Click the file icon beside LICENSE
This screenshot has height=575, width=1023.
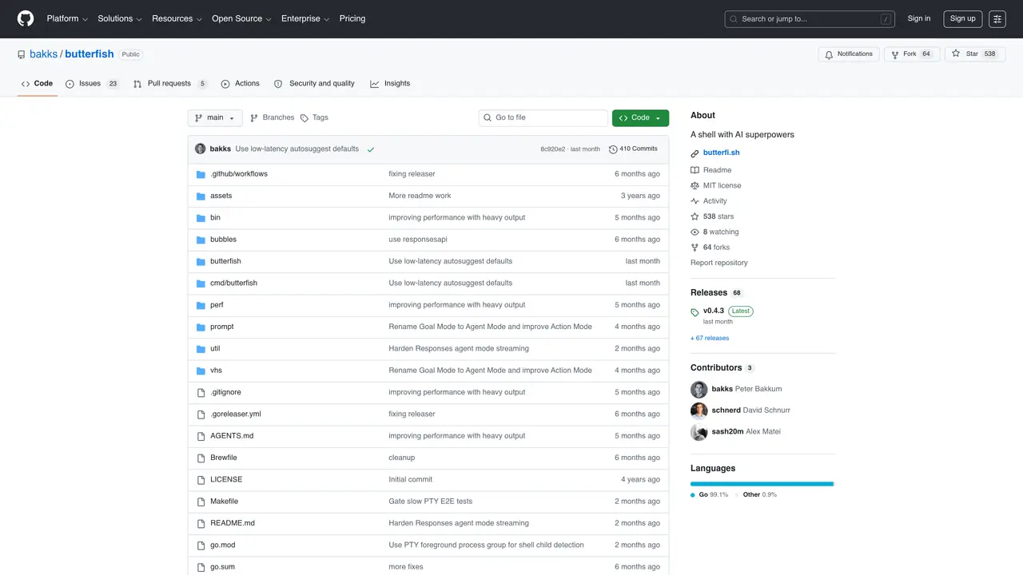pyautogui.click(x=201, y=480)
